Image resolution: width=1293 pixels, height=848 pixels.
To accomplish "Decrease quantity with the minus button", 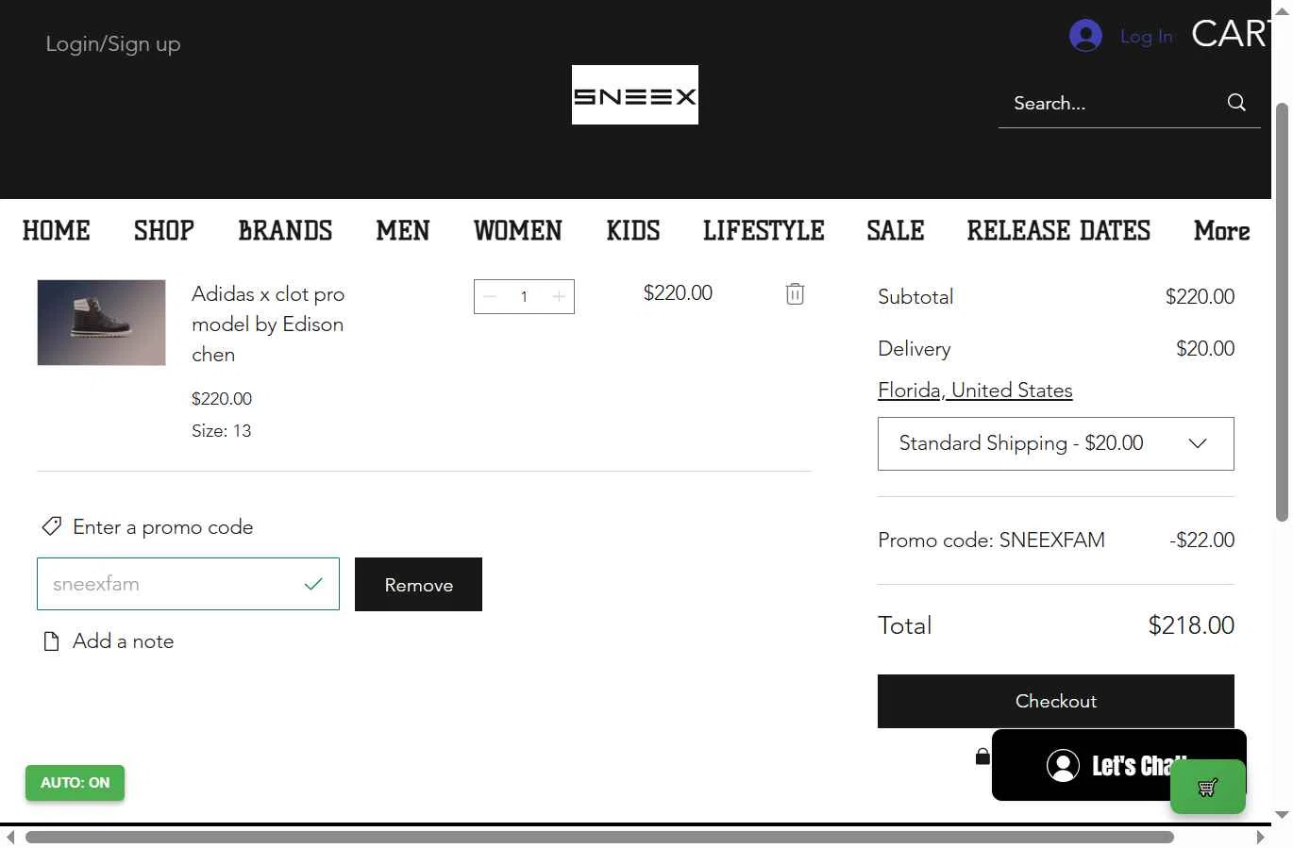I will click(x=490, y=296).
